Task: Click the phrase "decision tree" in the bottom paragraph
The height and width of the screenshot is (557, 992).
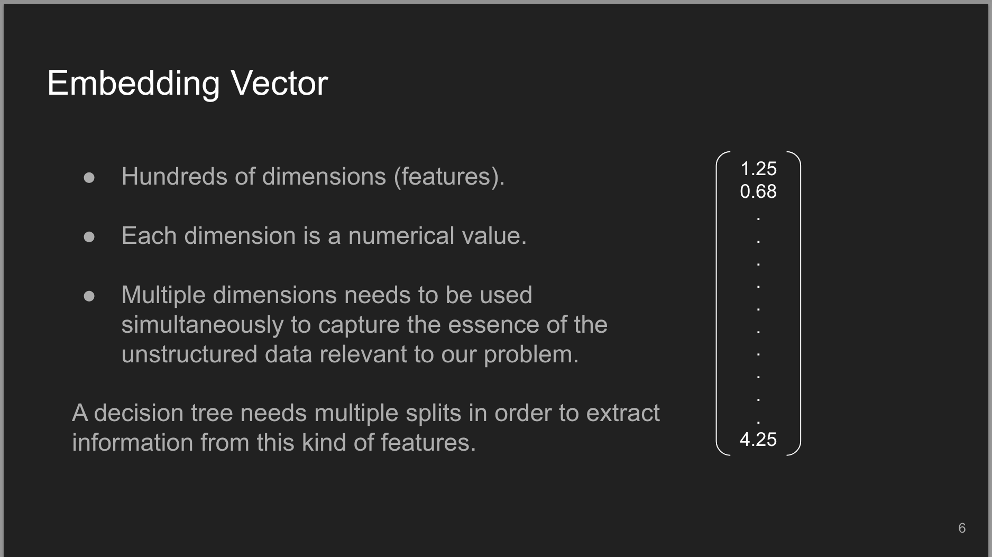Action: [x=163, y=413]
